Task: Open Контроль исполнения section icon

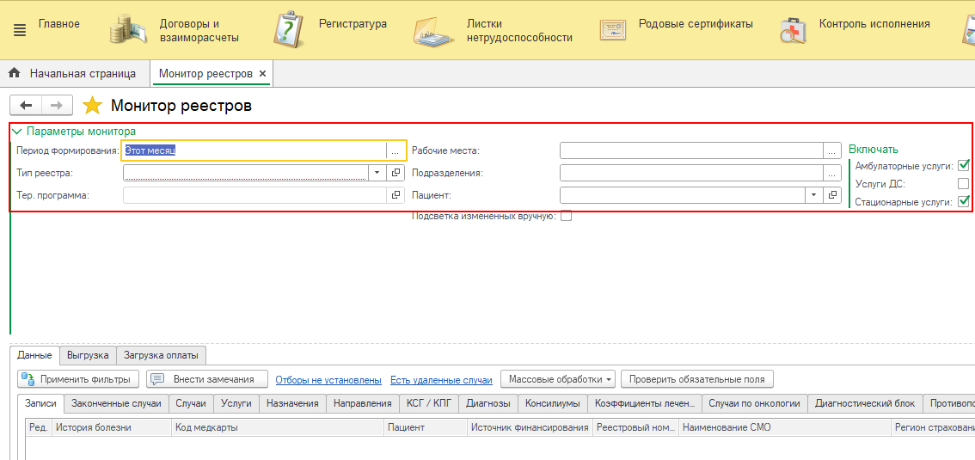Action: pos(793,30)
